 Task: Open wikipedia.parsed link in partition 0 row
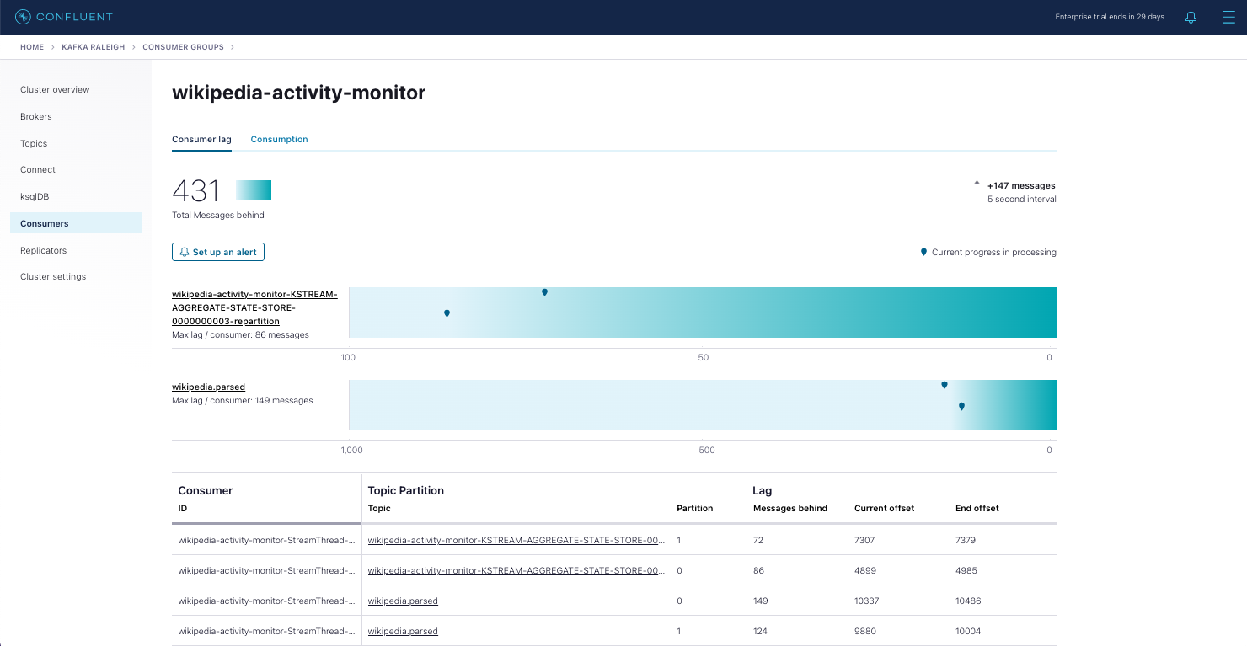pos(403,601)
